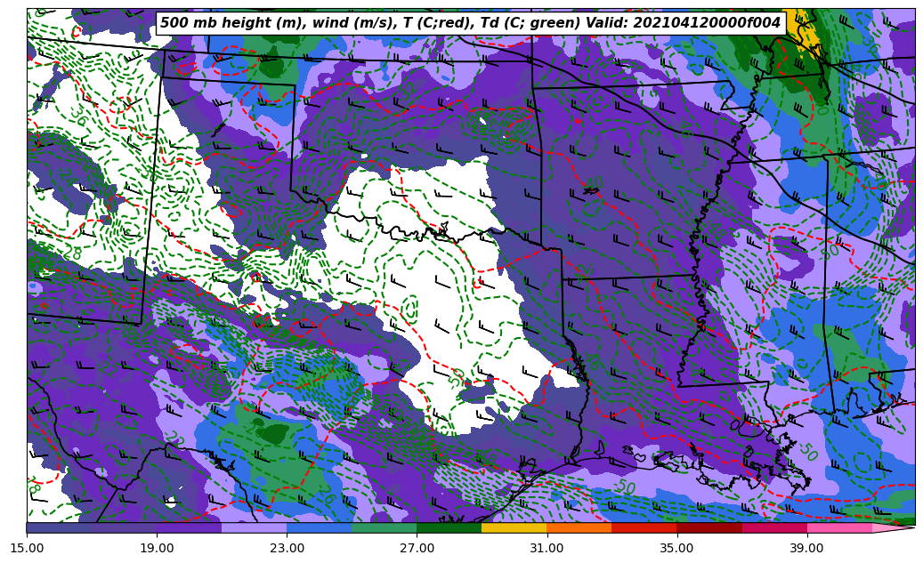Click the plot title text at top
Viewport: 923px width, 563px height.
pyautogui.click(x=470, y=23)
